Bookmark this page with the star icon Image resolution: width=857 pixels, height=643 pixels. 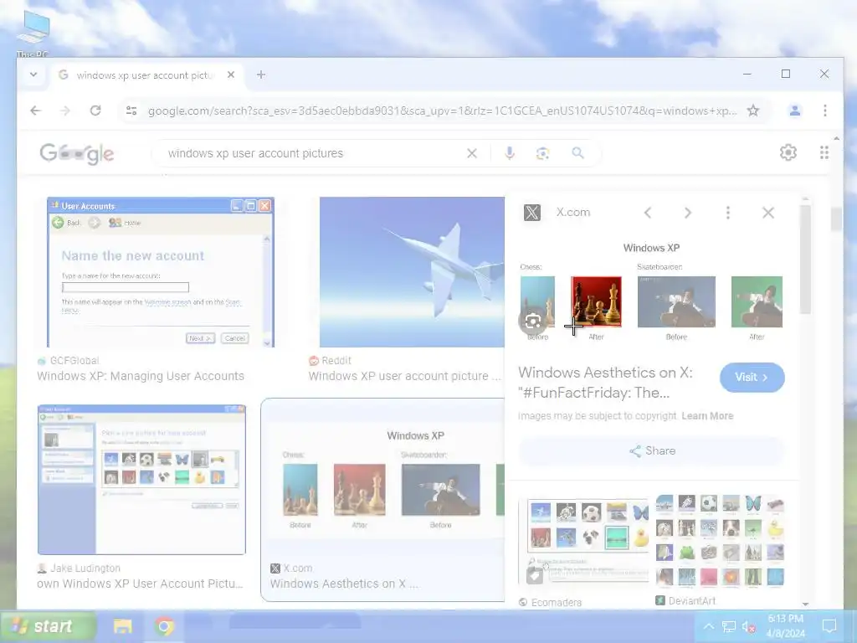(x=753, y=111)
